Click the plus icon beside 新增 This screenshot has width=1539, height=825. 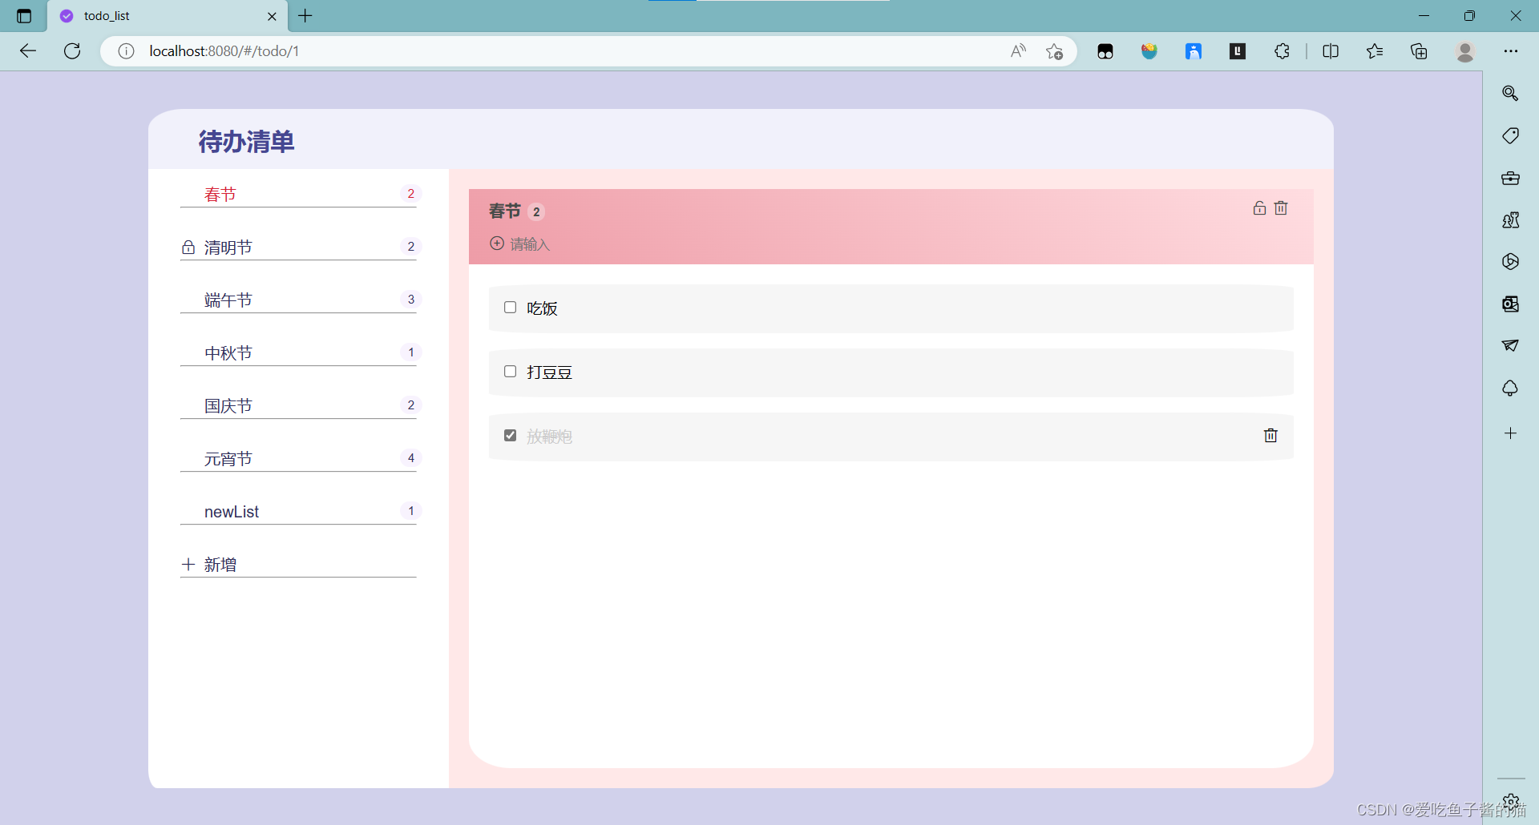[x=188, y=565]
